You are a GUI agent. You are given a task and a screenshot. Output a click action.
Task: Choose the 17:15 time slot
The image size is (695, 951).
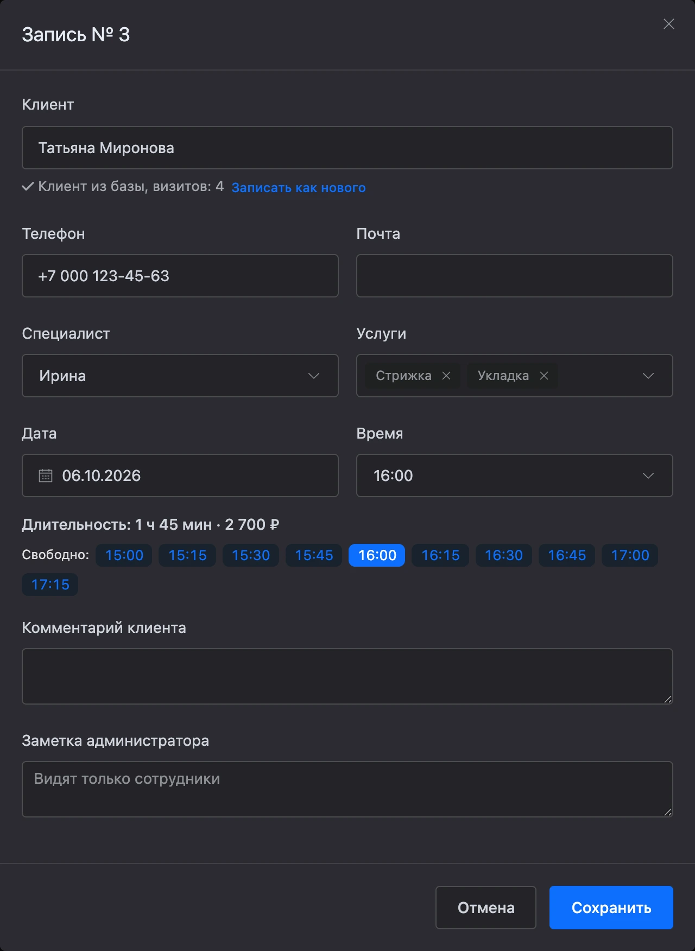click(x=50, y=585)
